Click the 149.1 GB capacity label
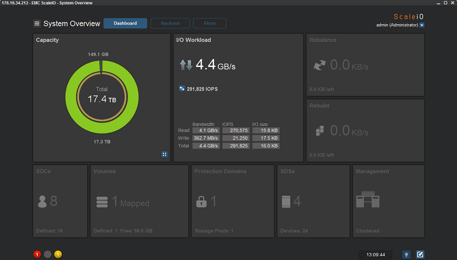The width and height of the screenshot is (457, 260). (x=98, y=54)
